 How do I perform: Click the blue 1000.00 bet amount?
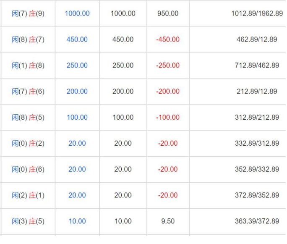pyautogui.click(x=77, y=13)
